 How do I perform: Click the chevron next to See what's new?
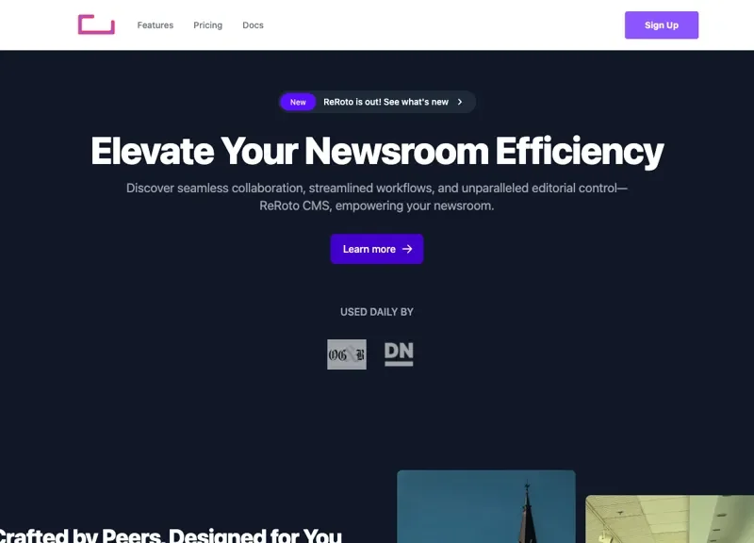(x=460, y=102)
